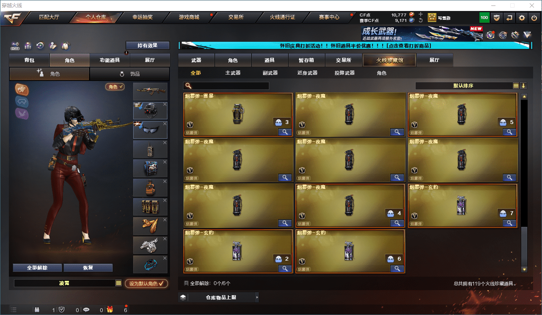Click the return arrow icon
Image resolution: width=542 pixels, height=315 pixels.
(x=509, y=18)
